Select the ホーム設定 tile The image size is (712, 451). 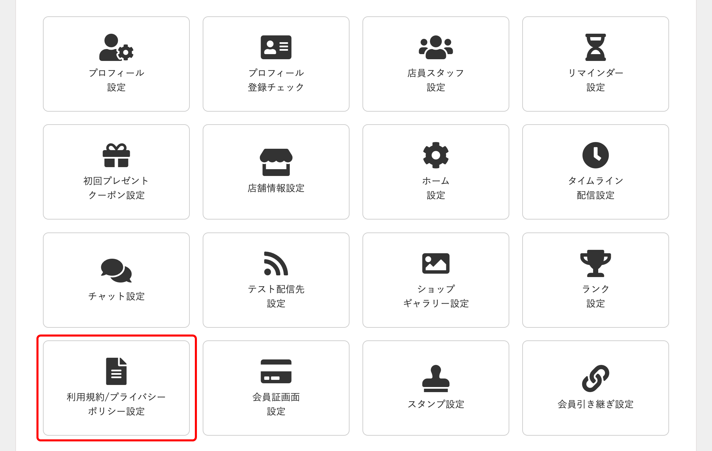click(x=436, y=172)
